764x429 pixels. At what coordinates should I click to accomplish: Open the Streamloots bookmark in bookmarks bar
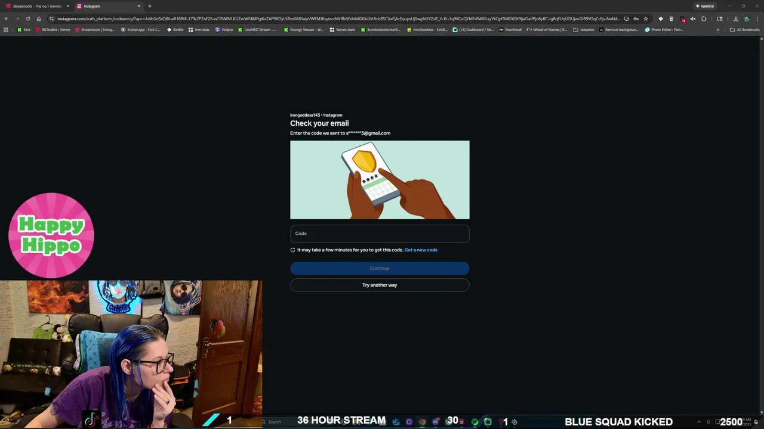pos(94,29)
